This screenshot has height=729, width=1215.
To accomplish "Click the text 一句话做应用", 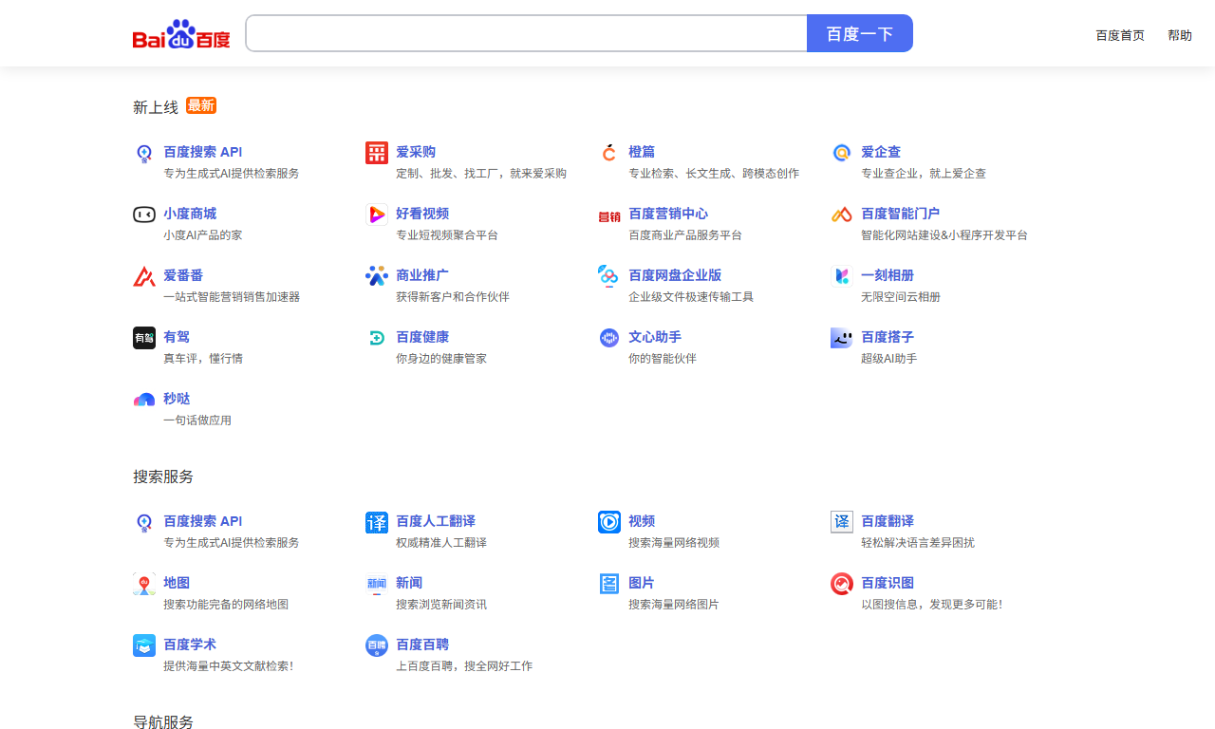I will coord(197,421).
